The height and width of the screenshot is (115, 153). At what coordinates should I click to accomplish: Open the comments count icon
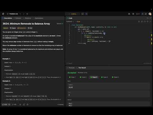[x=14, y=104]
